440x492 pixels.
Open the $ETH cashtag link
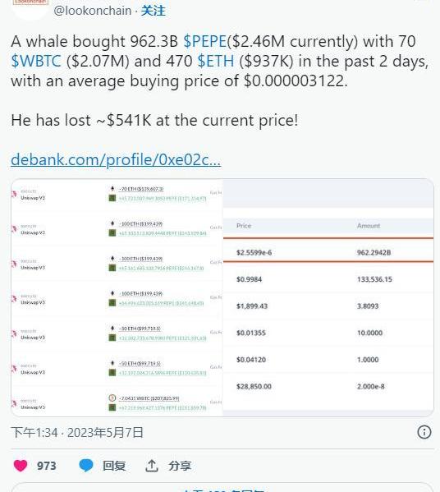coord(216,61)
